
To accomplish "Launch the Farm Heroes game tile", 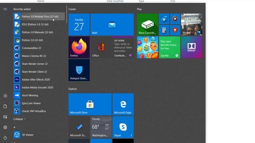I will (x=147, y=47).
